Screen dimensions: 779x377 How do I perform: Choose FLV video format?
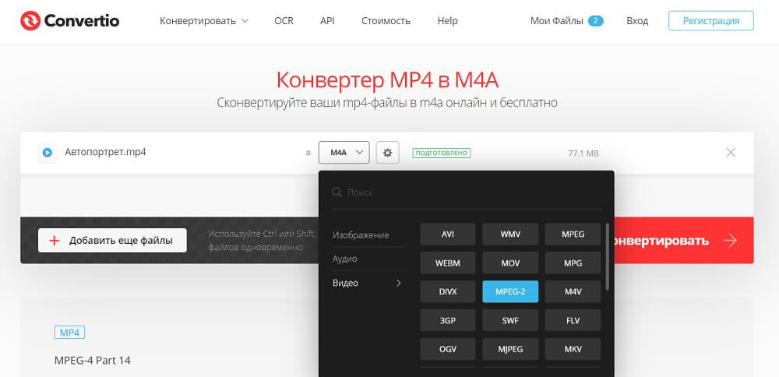pyautogui.click(x=573, y=320)
